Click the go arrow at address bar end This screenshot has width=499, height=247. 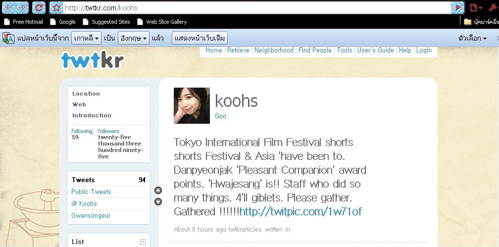(457, 7)
